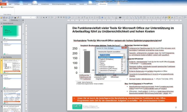Open the Ansicht ribbon tab

click(x=82, y=4)
